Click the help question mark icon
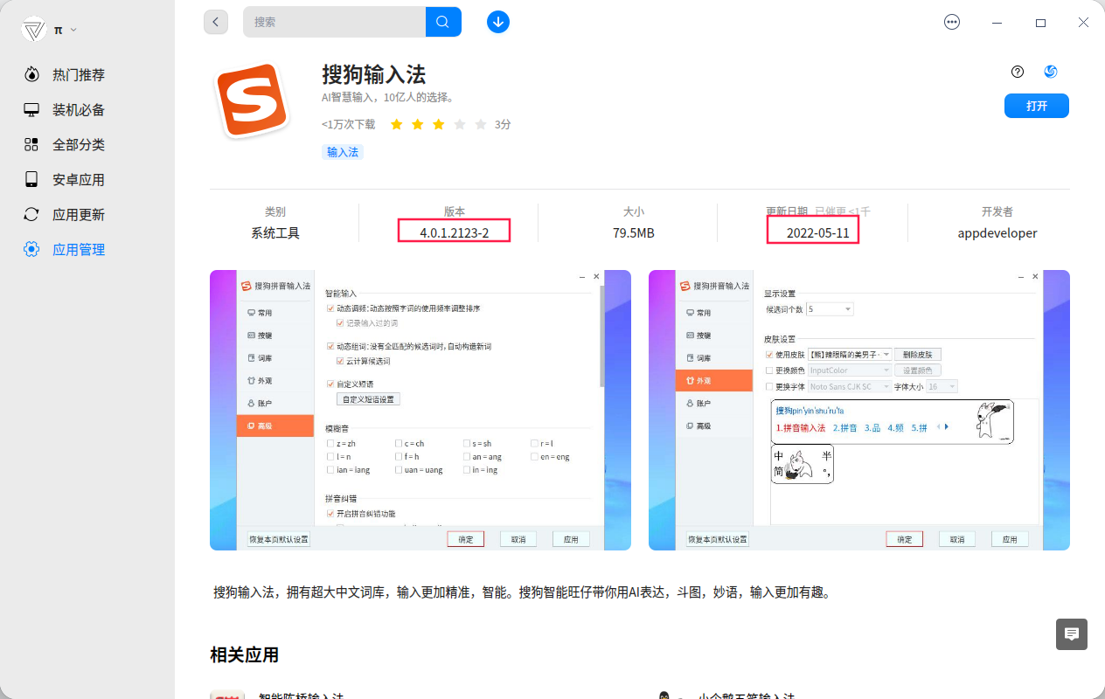The image size is (1105, 699). [x=1016, y=72]
